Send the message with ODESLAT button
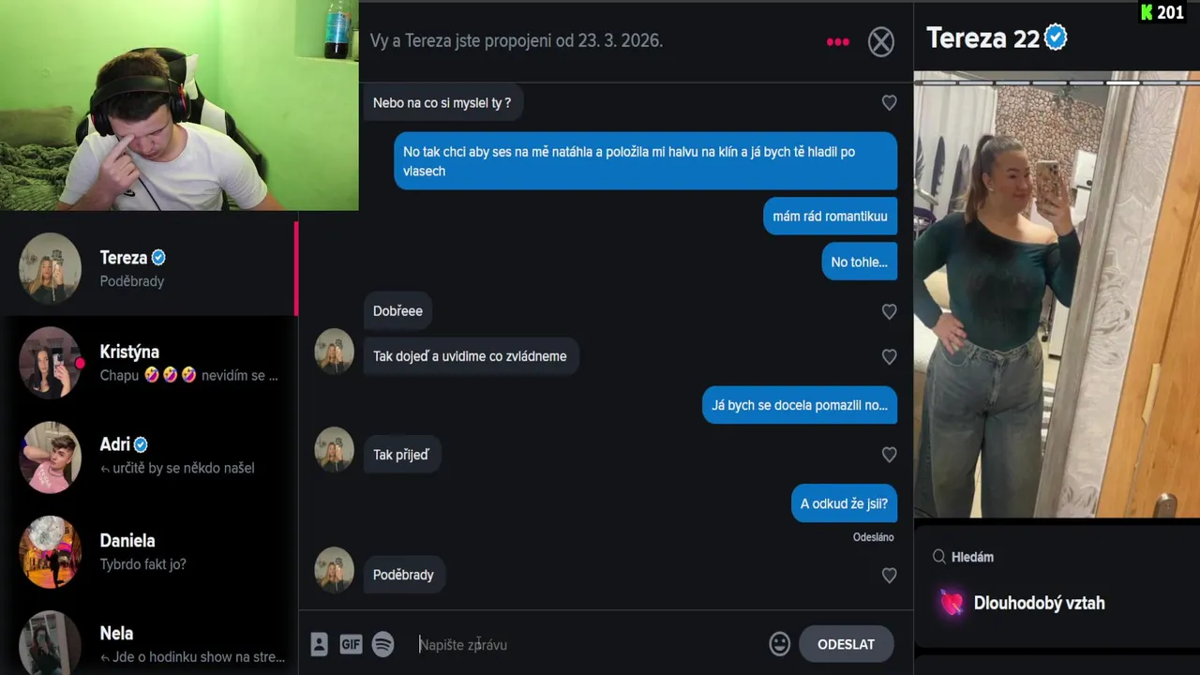 point(846,644)
